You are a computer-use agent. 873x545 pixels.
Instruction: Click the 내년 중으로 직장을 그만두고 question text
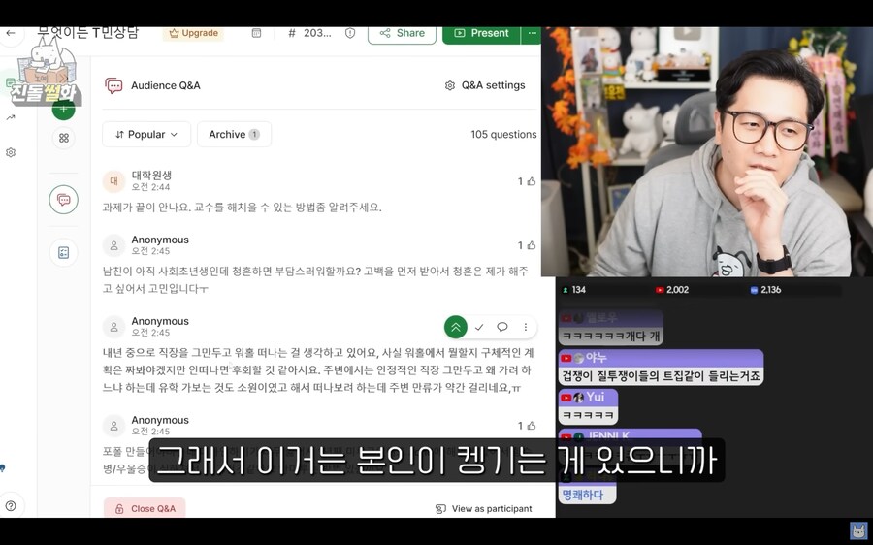coord(317,370)
